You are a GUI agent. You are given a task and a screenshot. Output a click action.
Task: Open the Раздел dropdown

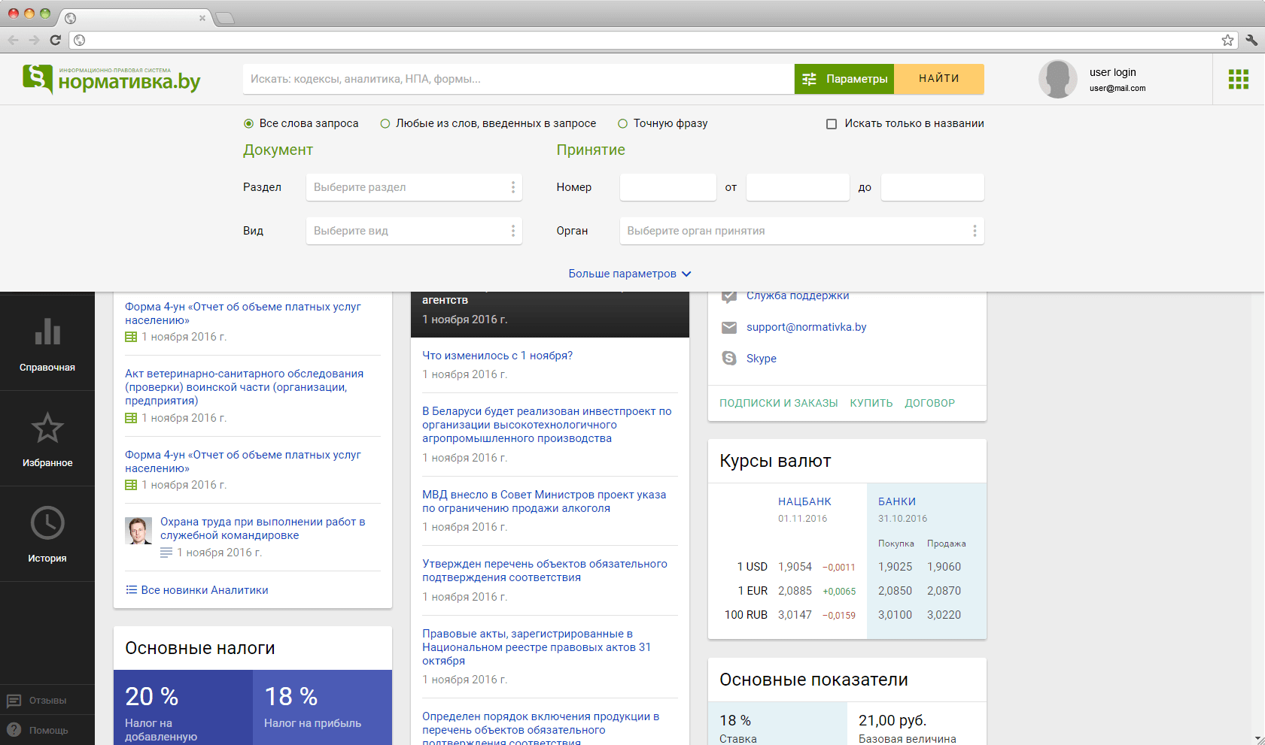413,187
